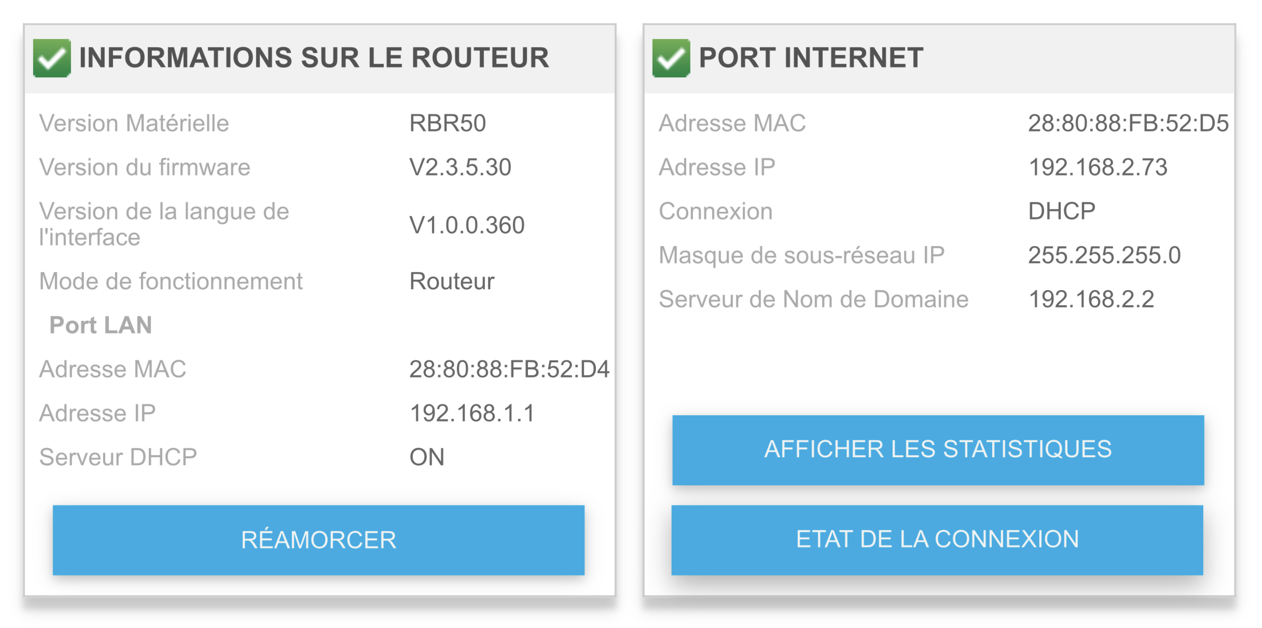Click the Informations sur le routeur heading
Viewport: 1262px width, 628px height.
tap(314, 58)
